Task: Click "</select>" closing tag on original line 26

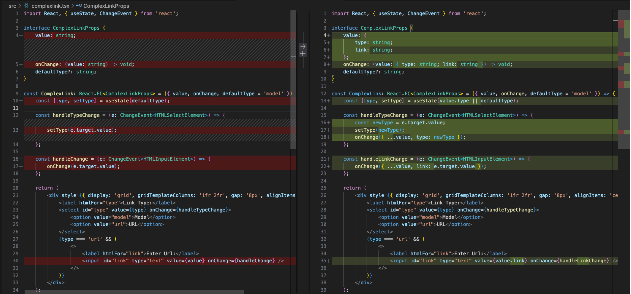Action: tap(72, 232)
